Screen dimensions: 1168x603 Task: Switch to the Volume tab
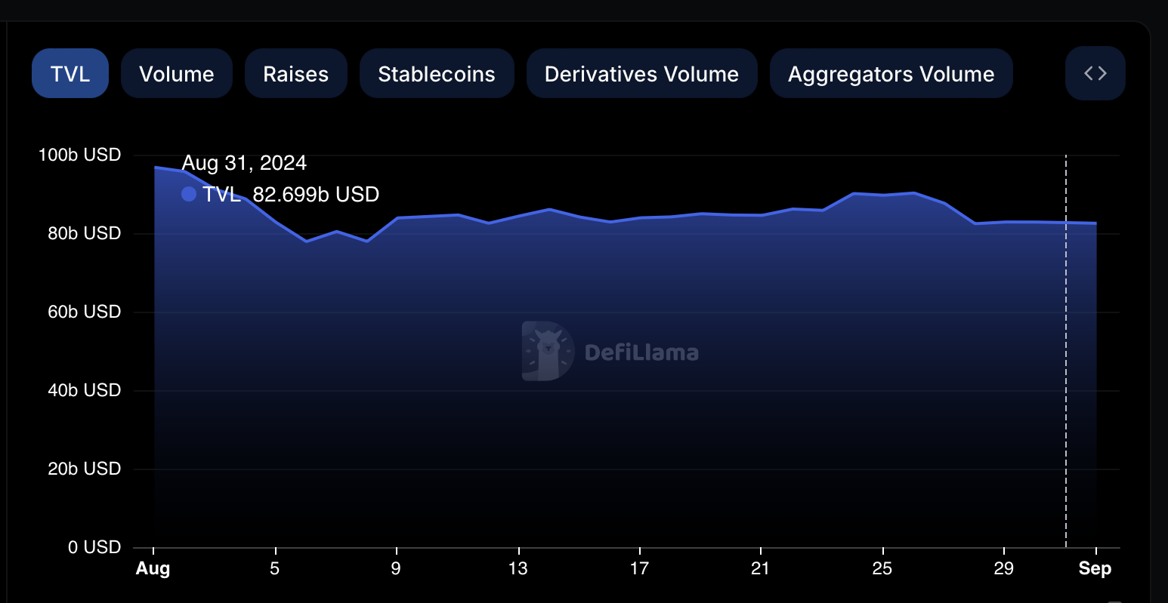177,73
